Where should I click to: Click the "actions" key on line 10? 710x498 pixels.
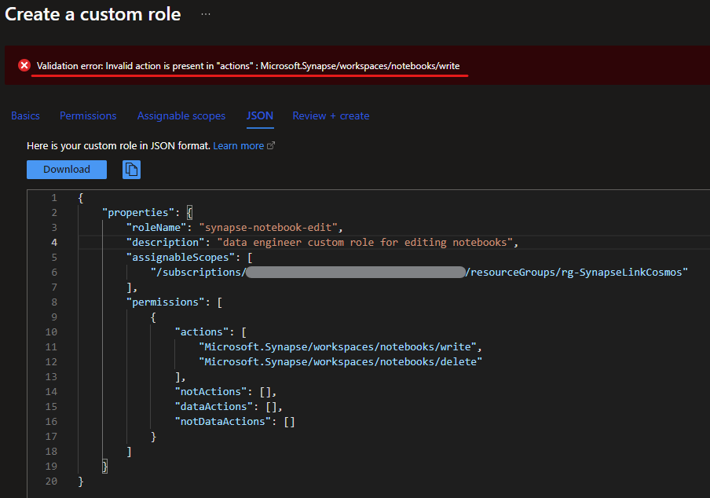click(202, 331)
